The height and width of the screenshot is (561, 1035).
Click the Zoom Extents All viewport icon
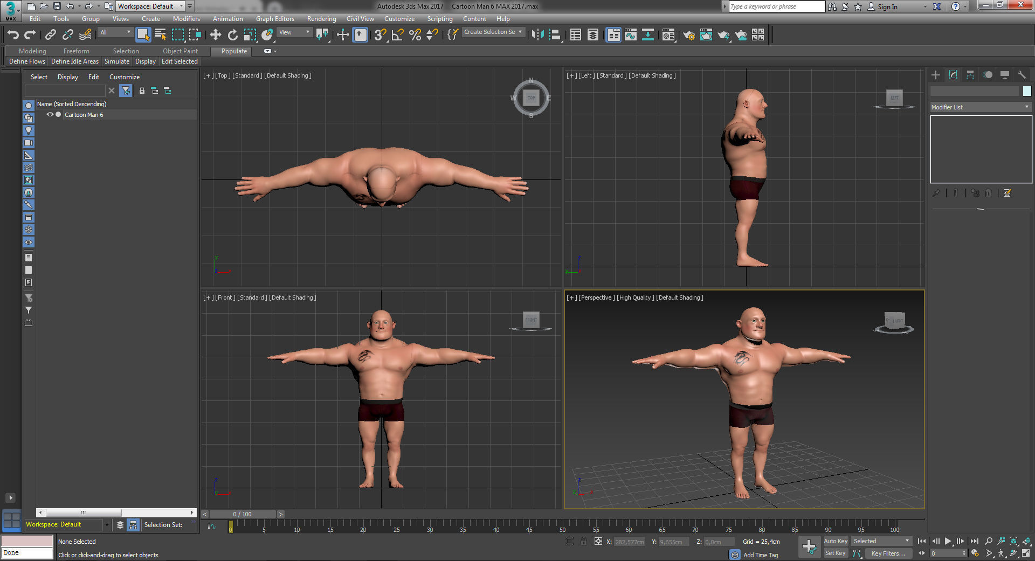1027,541
